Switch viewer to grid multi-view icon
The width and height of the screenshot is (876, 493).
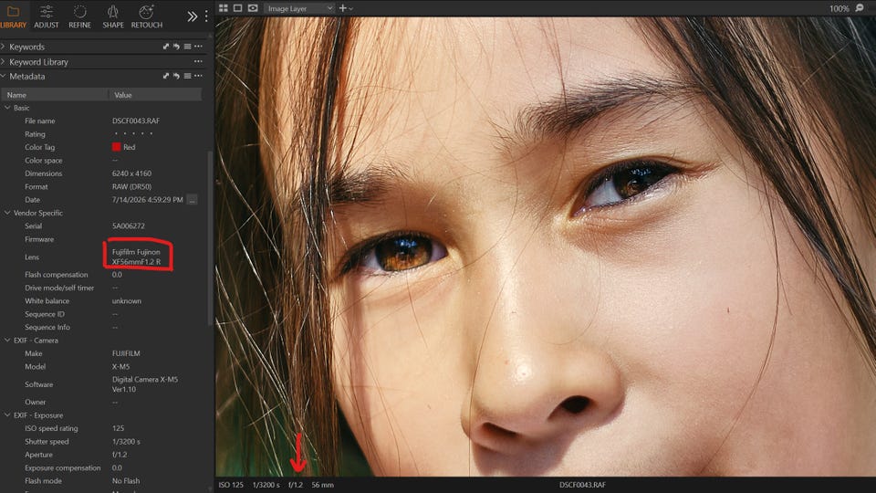pyautogui.click(x=224, y=8)
